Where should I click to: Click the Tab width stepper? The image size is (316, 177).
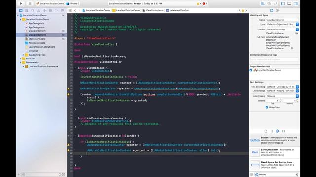pyautogui.click(x=280, y=100)
